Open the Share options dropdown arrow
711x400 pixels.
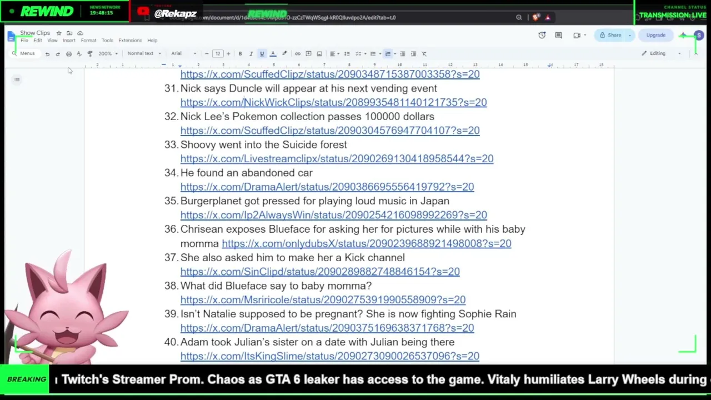[629, 36]
